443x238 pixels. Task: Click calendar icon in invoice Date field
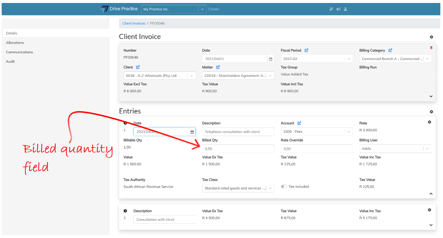pyautogui.click(x=271, y=59)
